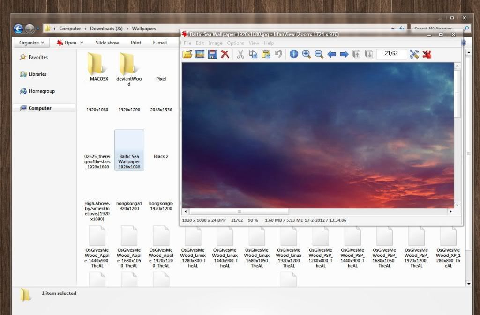Click the slideshow filmstrip icon
Viewport: 480px width, 315px height.
(200, 54)
